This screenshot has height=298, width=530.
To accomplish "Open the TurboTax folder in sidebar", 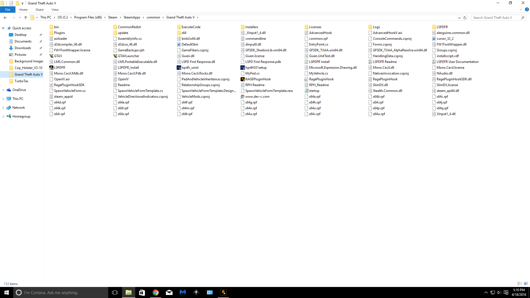I will point(21,81).
